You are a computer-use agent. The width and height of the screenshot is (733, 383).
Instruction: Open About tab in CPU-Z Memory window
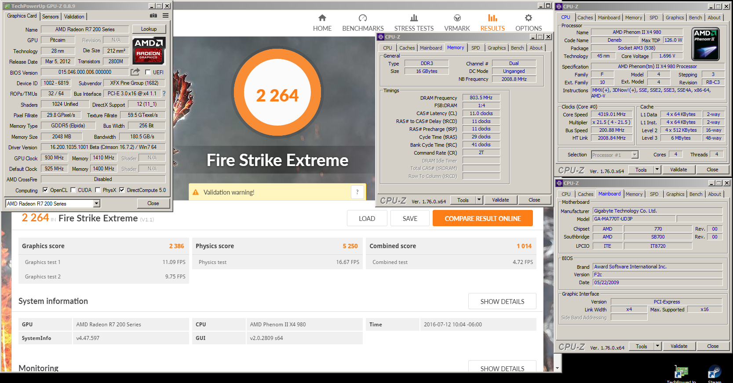pos(536,48)
